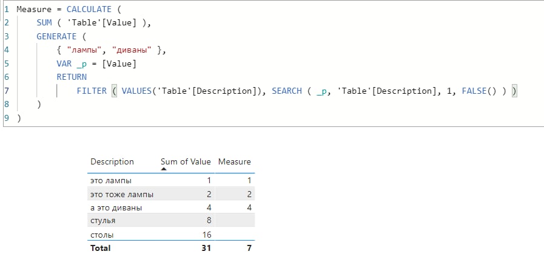Click line number 9 in editor gutter
This screenshot has width=544, height=260.
click(x=7, y=118)
